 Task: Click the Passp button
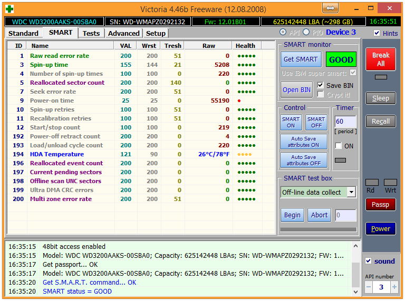click(x=380, y=205)
